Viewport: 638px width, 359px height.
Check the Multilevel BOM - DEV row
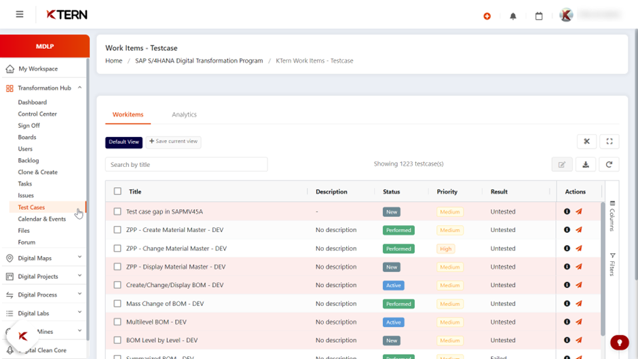point(117,322)
